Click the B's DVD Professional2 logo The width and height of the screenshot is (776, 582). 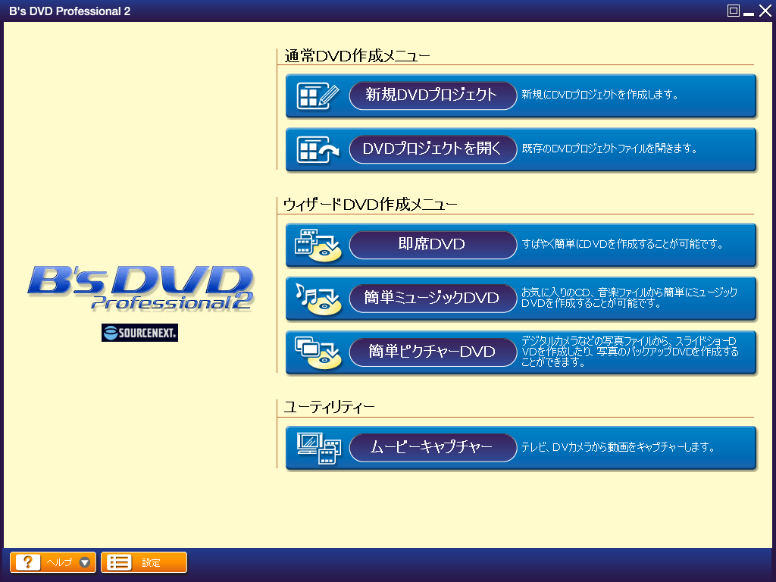pyautogui.click(x=141, y=288)
